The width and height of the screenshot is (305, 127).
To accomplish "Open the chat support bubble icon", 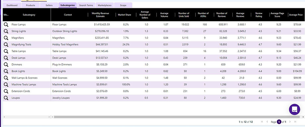I will click(294, 109).
